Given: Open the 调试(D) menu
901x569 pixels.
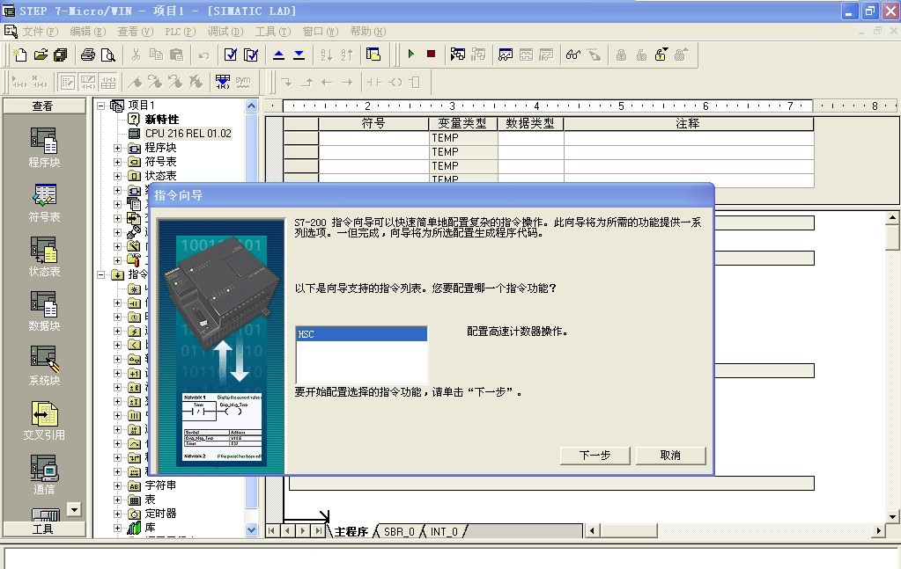Looking at the screenshot, I should pos(225,31).
